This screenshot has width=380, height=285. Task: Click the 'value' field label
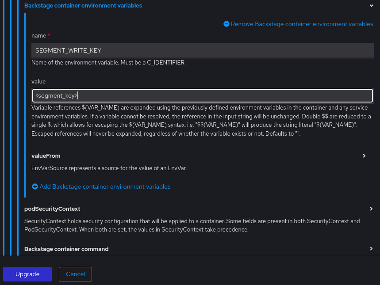[38, 82]
